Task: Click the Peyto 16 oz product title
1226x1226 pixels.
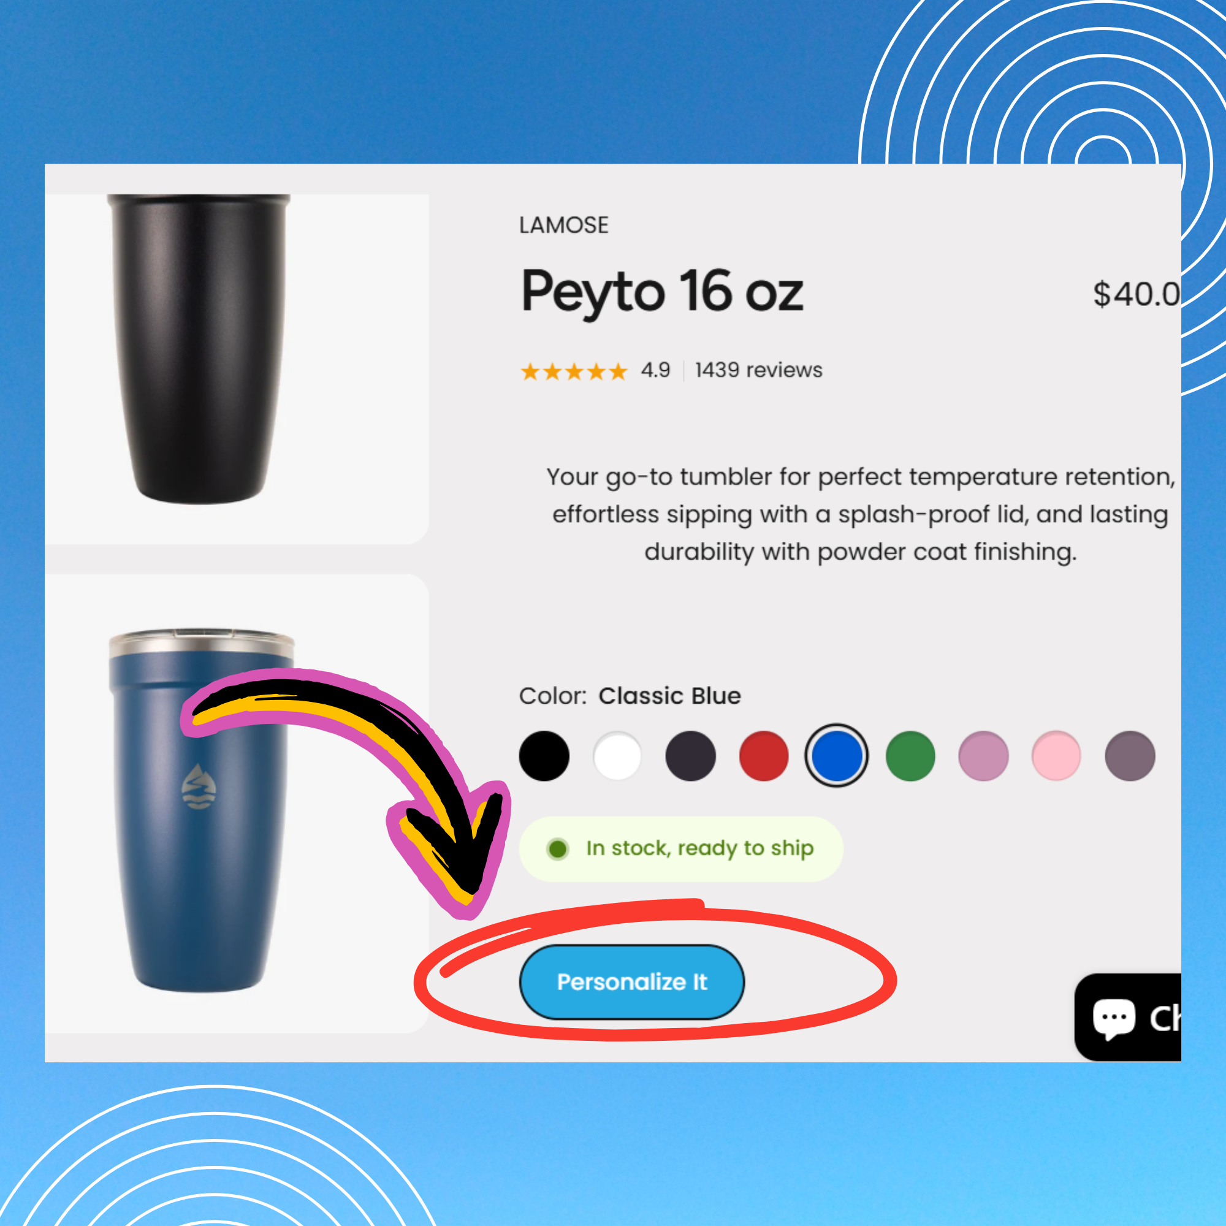Action: coord(662,292)
